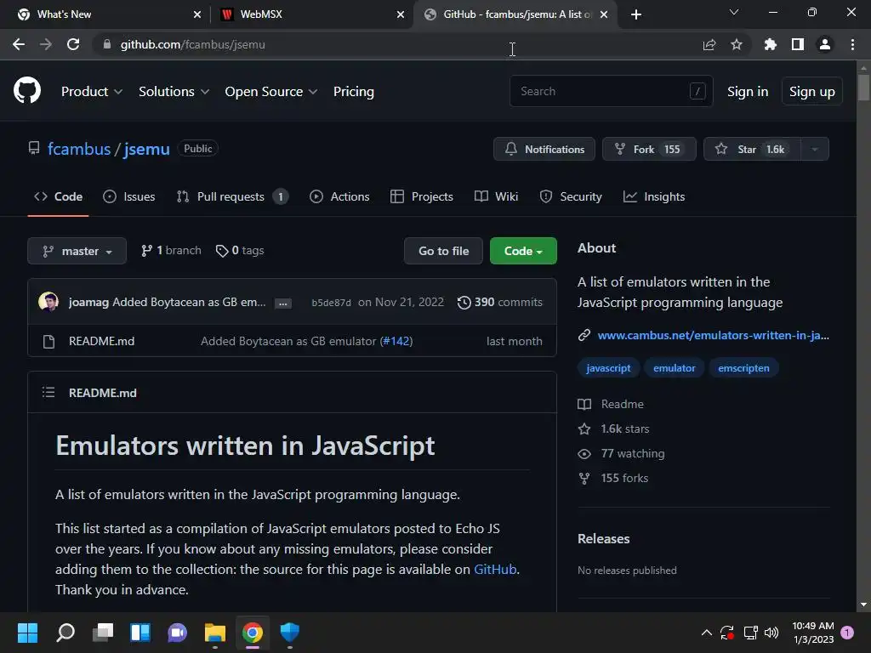Image resolution: width=871 pixels, height=653 pixels.
Task: Focus the GitHub search field
Action: [611, 91]
